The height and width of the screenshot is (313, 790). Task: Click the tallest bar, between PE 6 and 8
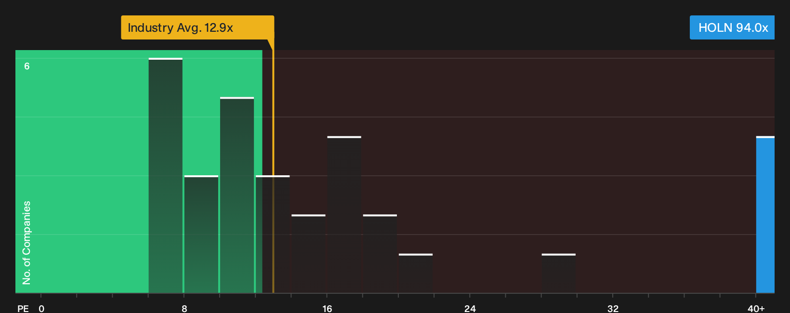point(166,175)
